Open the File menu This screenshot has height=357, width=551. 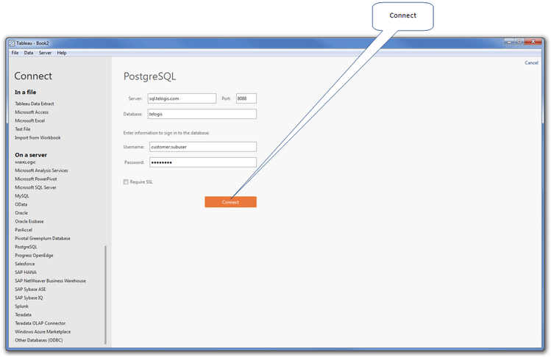click(x=15, y=53)
